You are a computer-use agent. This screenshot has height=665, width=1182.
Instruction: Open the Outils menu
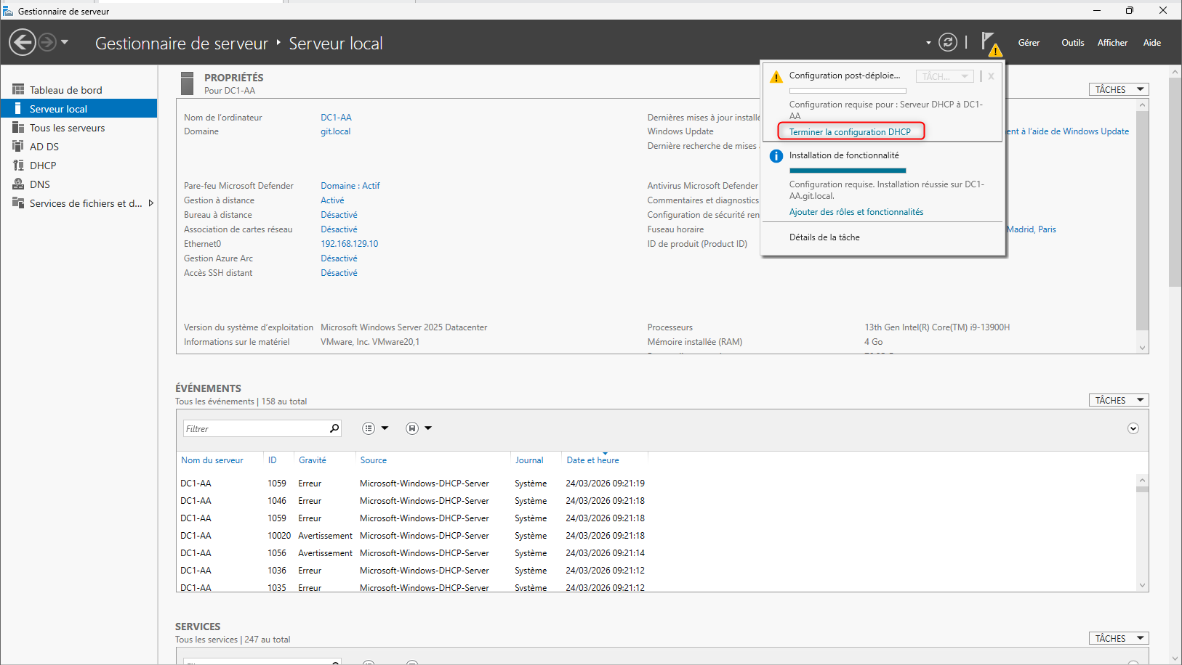(1072, 43)
